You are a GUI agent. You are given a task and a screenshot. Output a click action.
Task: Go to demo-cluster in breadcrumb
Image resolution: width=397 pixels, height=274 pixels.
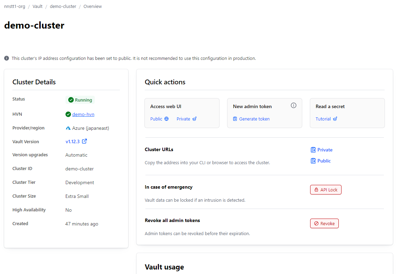(x=63, y=6)
